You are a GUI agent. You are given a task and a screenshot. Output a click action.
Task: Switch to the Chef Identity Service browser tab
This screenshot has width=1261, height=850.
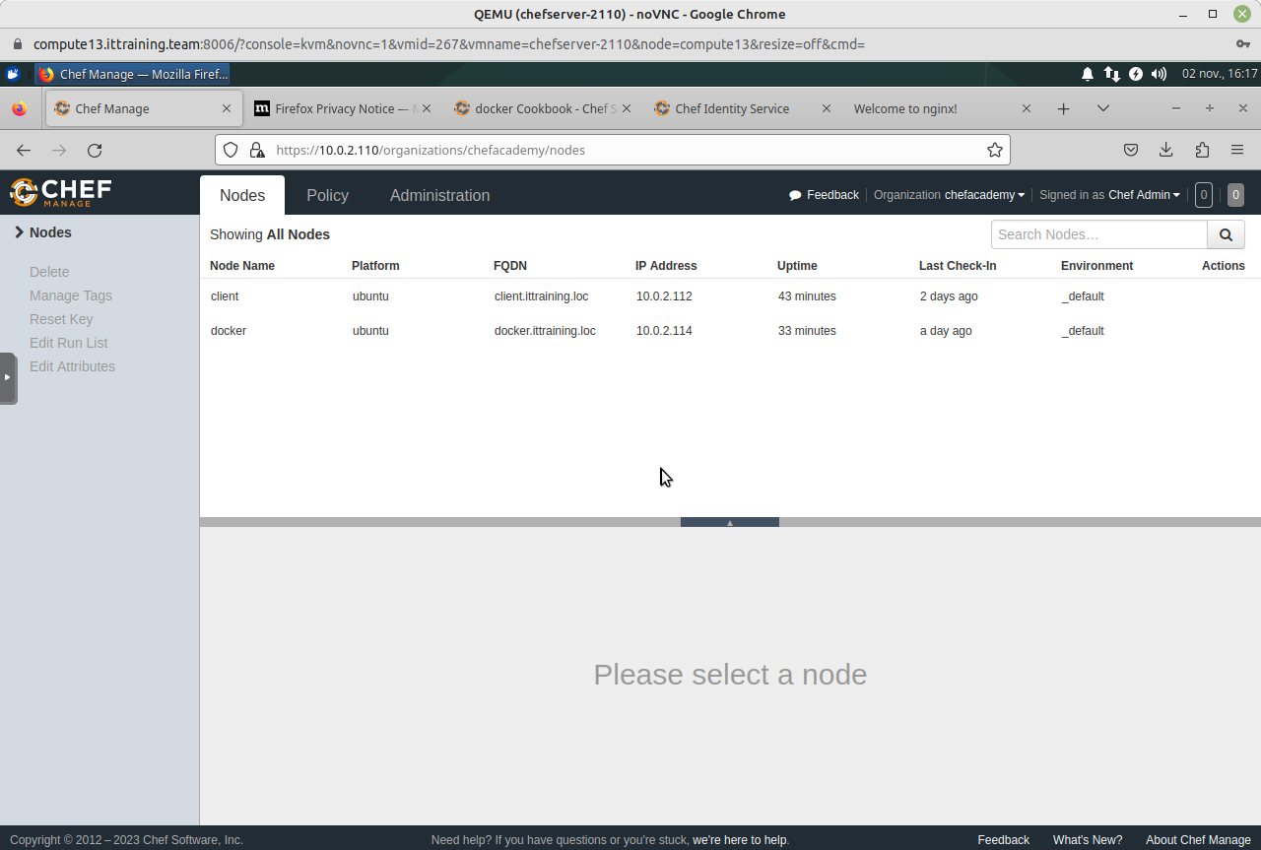coord(731,108)
